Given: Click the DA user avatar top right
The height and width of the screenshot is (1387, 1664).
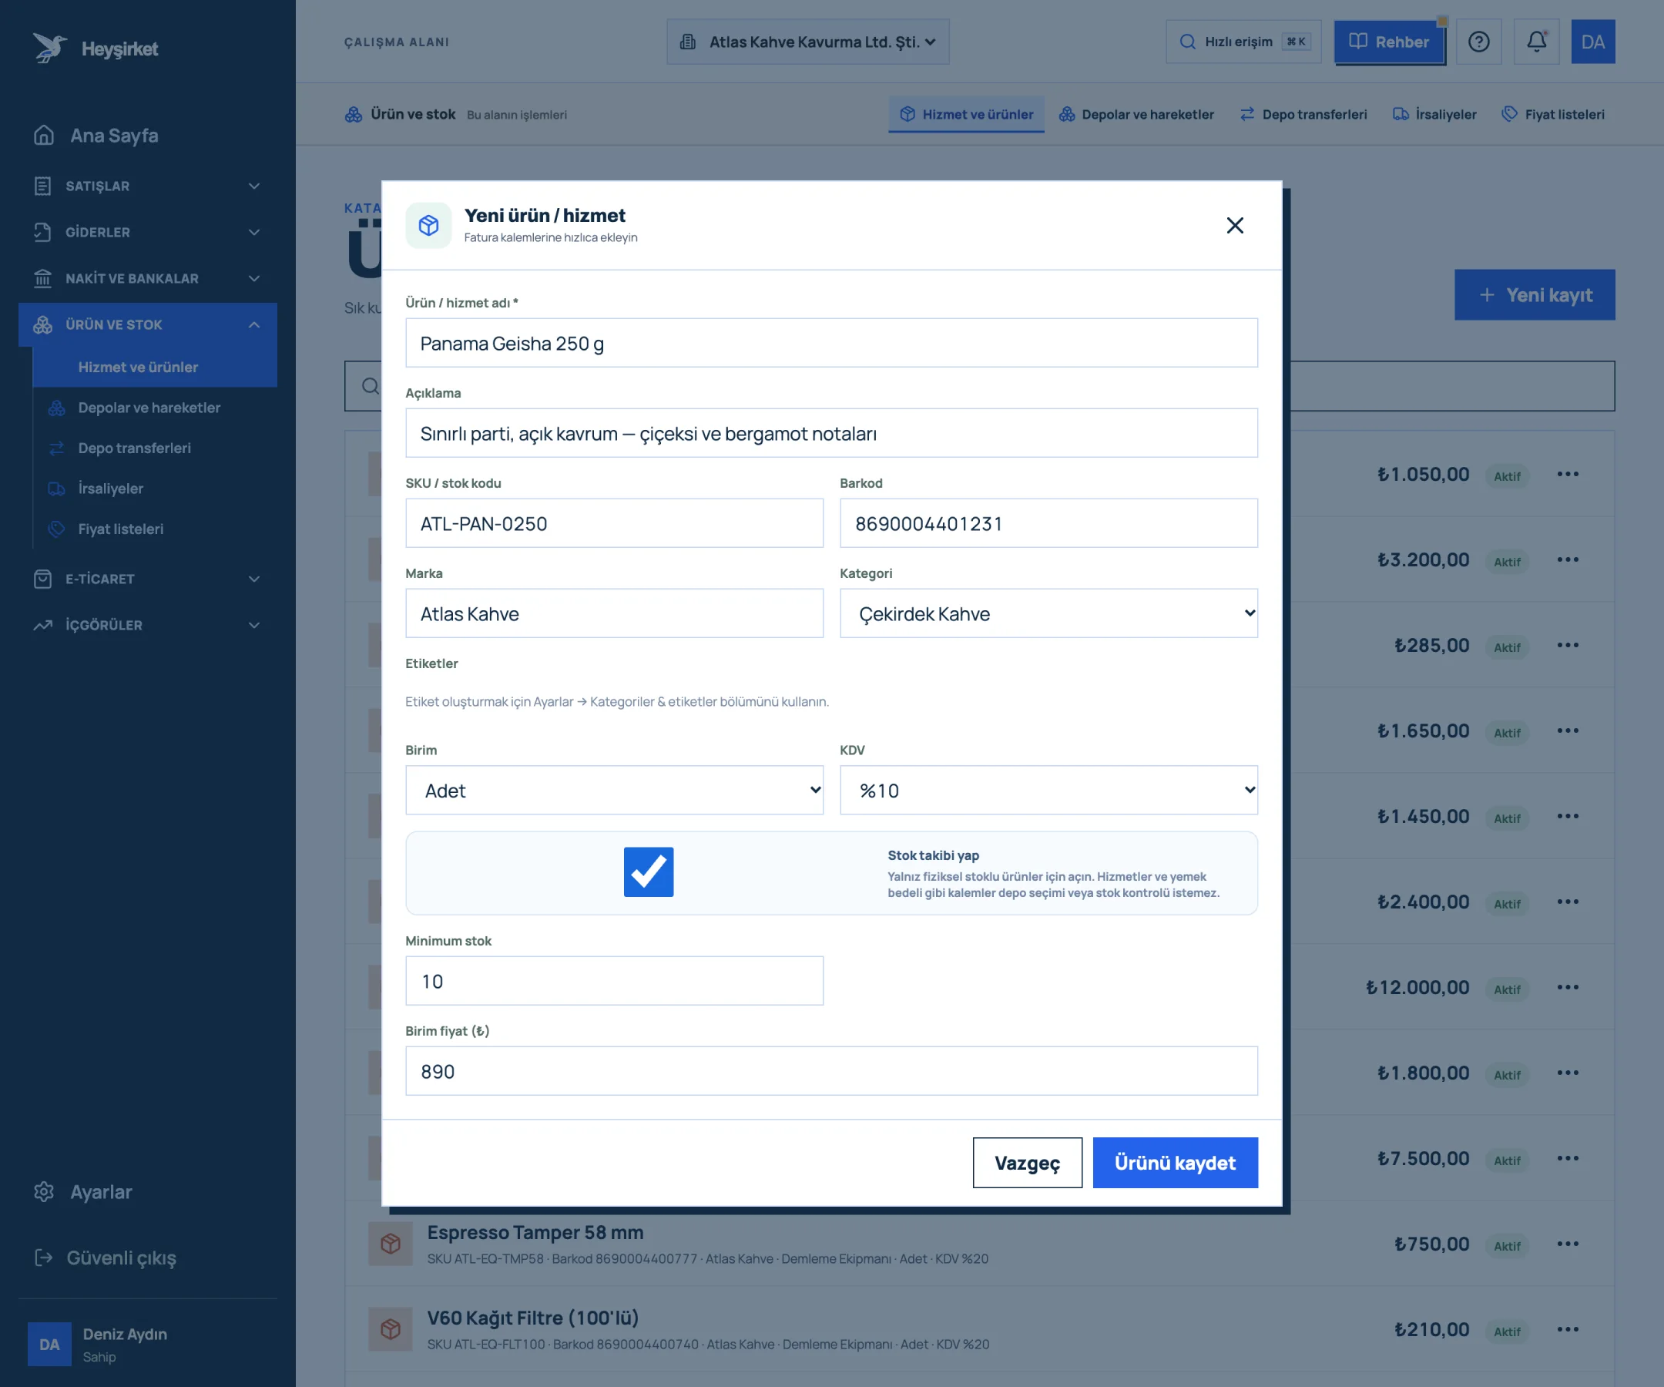Looking at the screenshot, I should [1592, 42].
